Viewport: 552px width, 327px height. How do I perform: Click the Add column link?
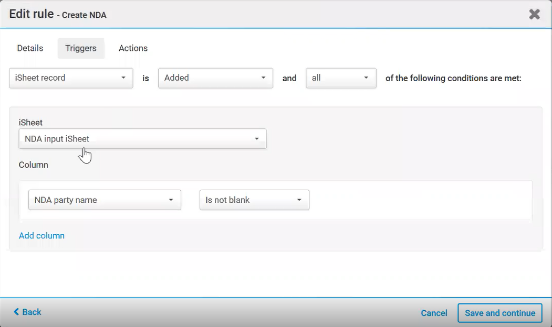click(x=41, y=236)
